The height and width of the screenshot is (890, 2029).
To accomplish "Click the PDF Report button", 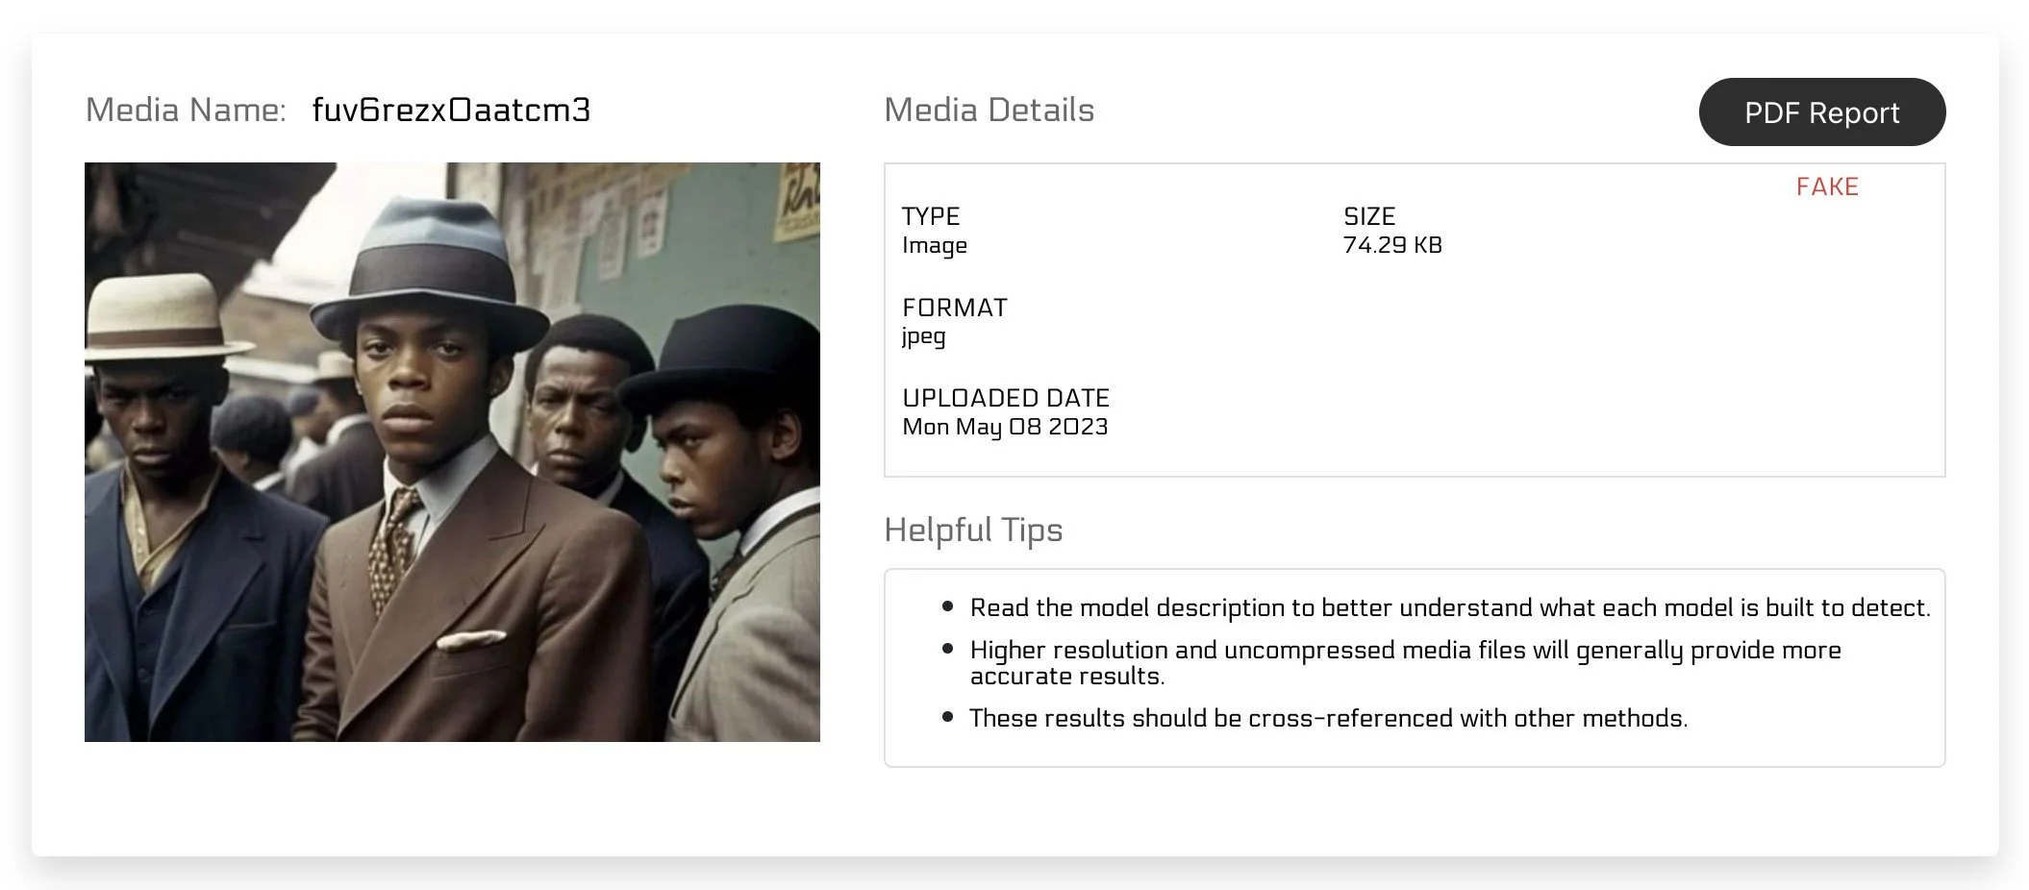I will click(x=1820, y=112).
